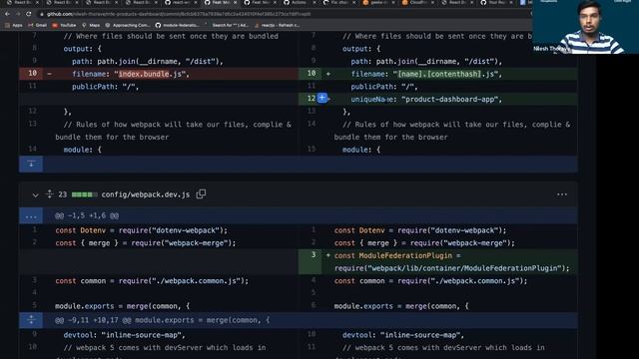
Task: Expand lines at -9,11 +10,17 hunk header
Action: pyautogui.click(x=31, y=320)
